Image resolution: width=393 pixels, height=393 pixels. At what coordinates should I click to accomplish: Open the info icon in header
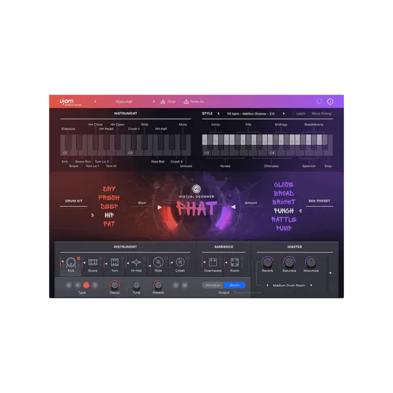(330, 102)
